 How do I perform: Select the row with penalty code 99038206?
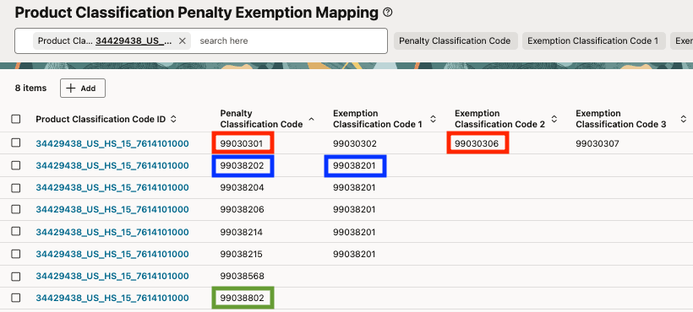click(x=16, y=209)
